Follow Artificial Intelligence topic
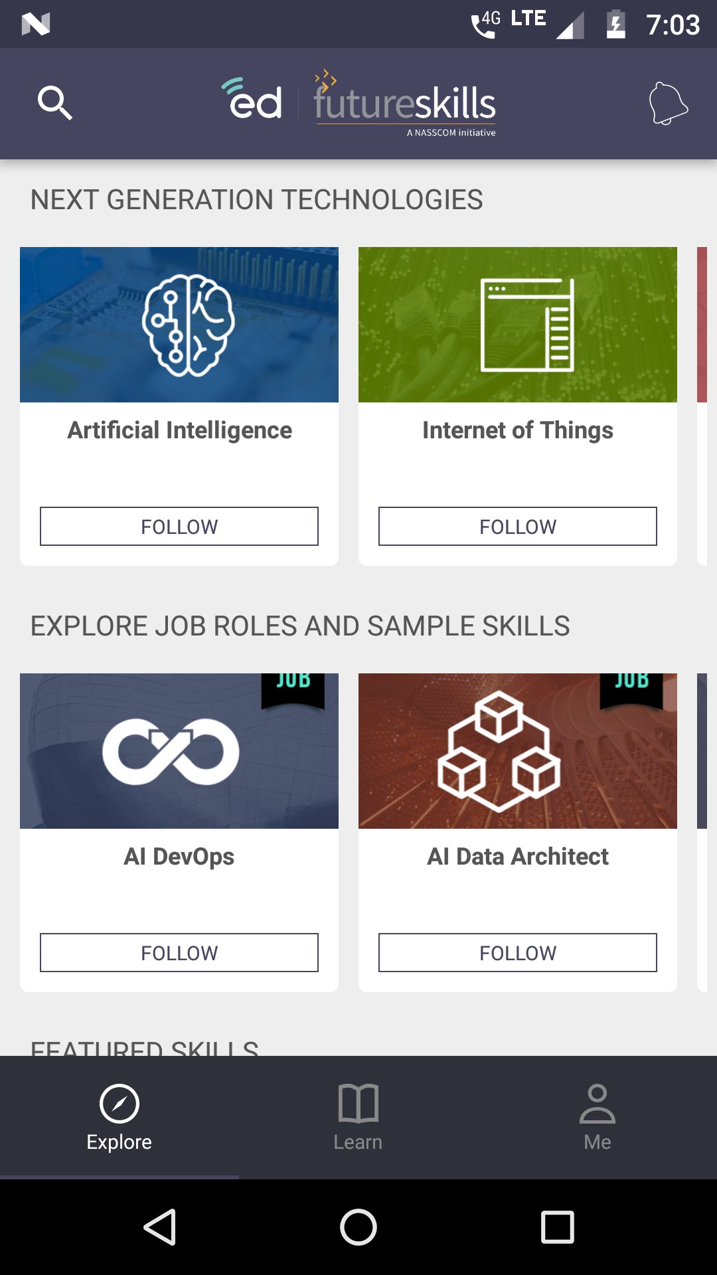Image resolution: width=717 pixels, height=1275 pixels. pos(179,527)
